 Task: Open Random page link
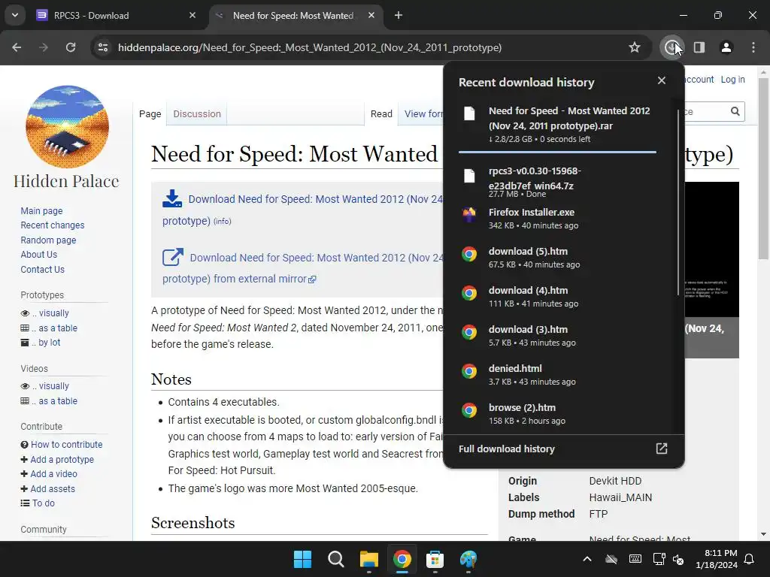point(48,240)
